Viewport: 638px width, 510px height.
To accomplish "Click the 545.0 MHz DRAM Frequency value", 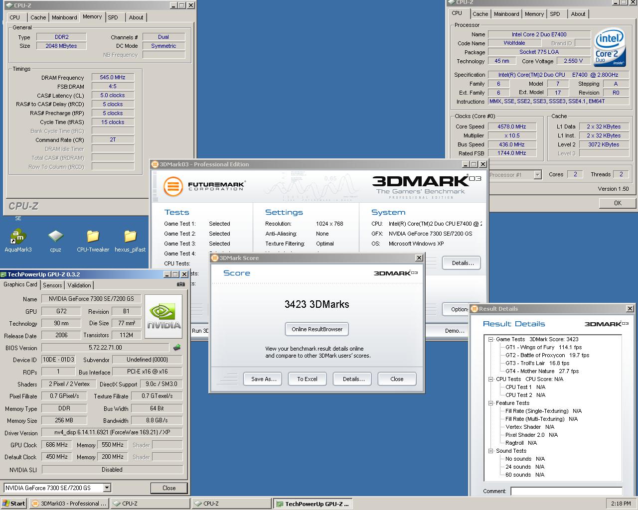I will click(x=113, y=77).
